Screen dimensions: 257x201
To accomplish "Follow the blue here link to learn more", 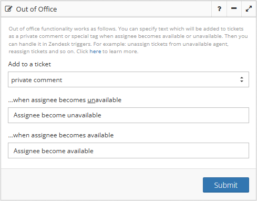I will click(x=95, y=52).
